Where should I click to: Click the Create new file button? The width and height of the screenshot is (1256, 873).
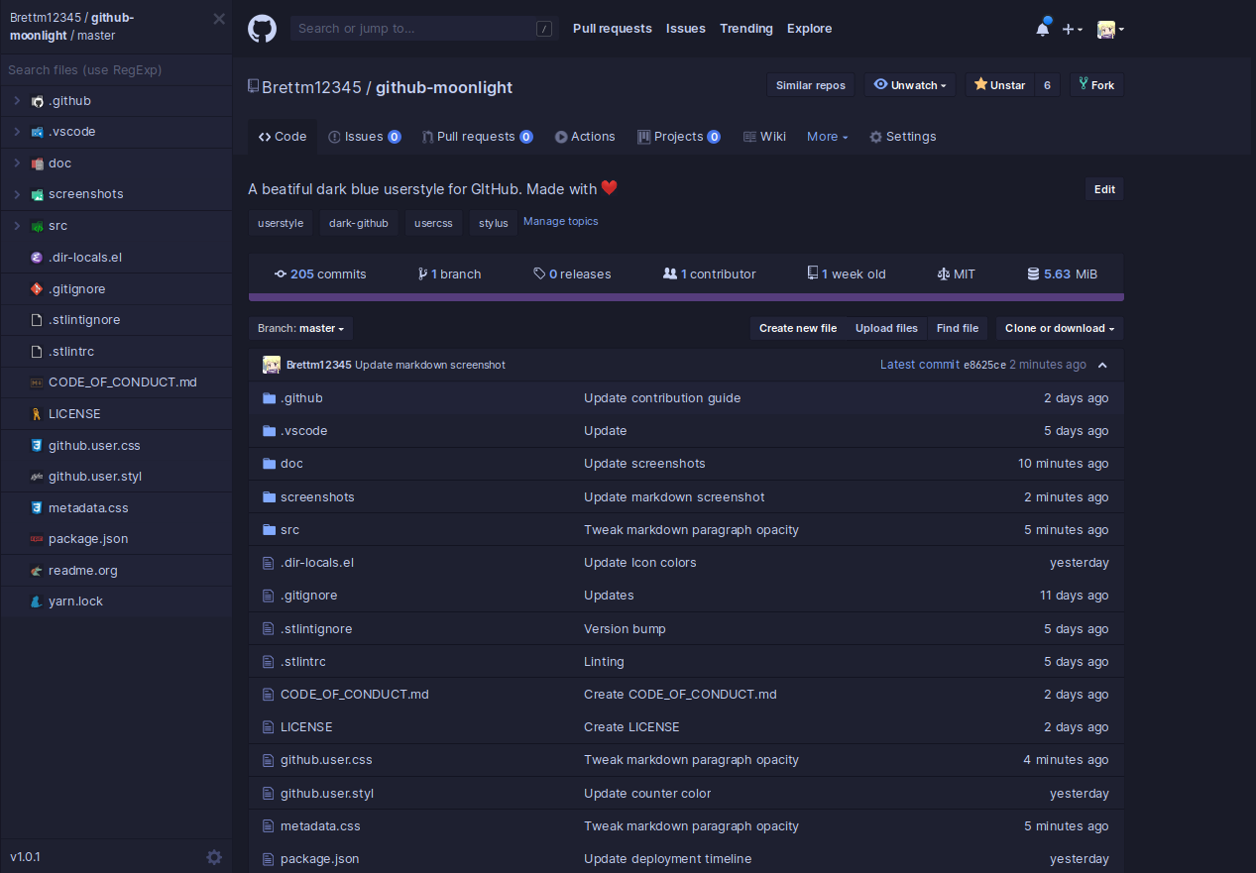(798, 328)
